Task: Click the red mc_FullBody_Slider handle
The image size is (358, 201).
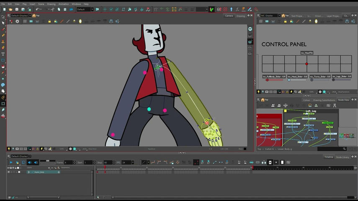Action: pyautogui.click(x=267, y=80)
